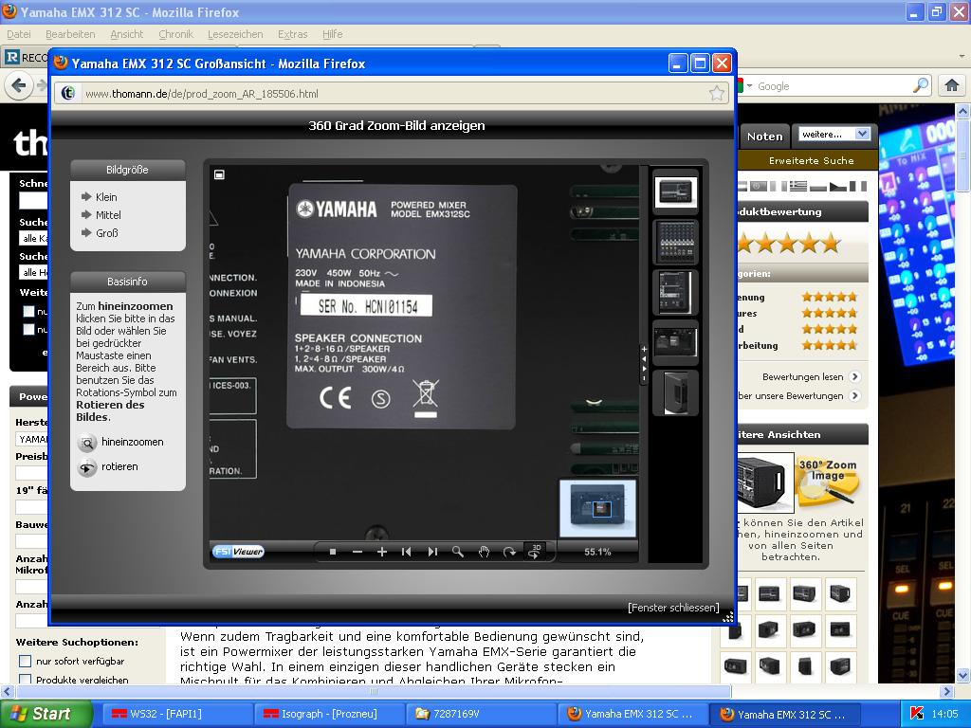Open the Google search engine dropdown arrow
971x728 pixels.
(x=750, y=86)
